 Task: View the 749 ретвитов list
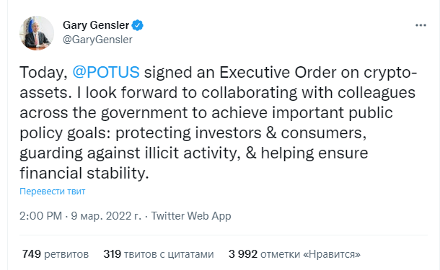pos(56,254)
